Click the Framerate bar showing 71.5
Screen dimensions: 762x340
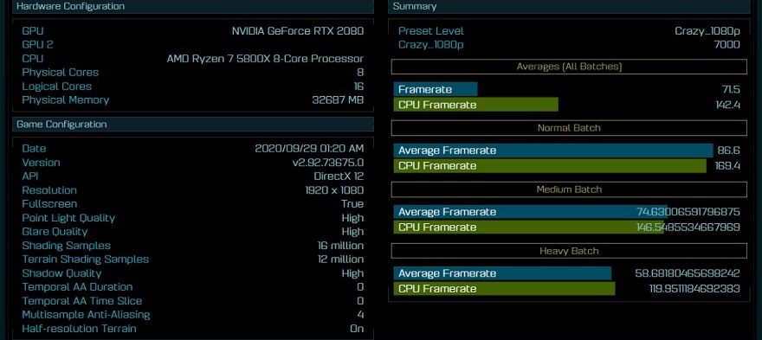436,89
